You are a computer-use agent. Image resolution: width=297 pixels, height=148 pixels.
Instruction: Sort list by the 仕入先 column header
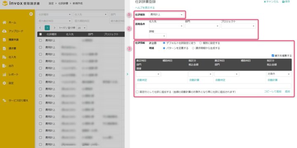(x=70, y=34)
